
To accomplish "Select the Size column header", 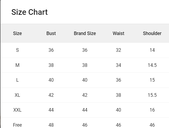I will pos(17,33).
